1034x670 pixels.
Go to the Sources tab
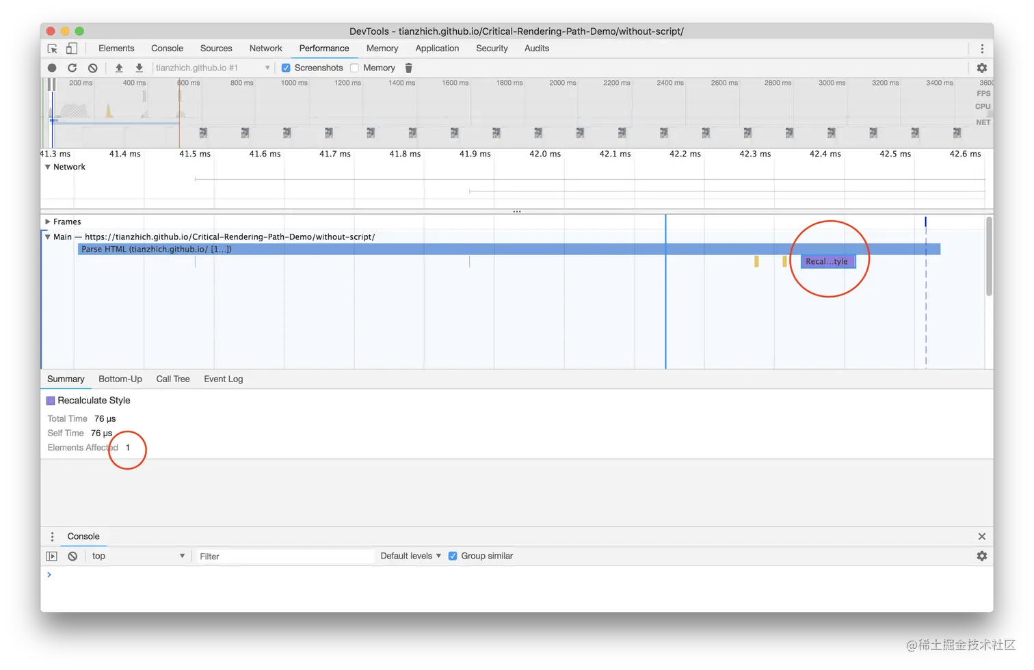click(216, 49)
